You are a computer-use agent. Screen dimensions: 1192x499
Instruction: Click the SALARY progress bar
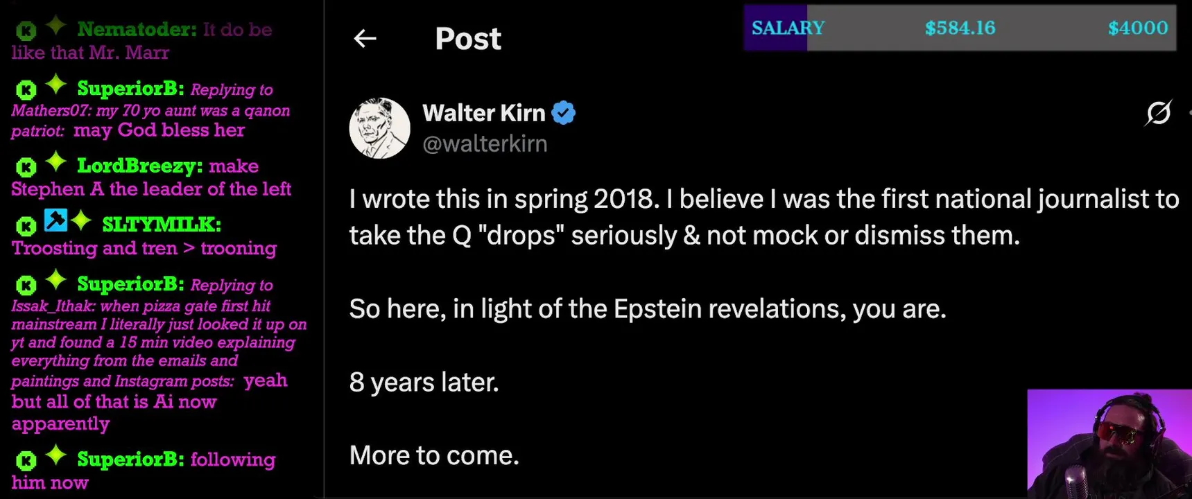[x=960, y=28]
